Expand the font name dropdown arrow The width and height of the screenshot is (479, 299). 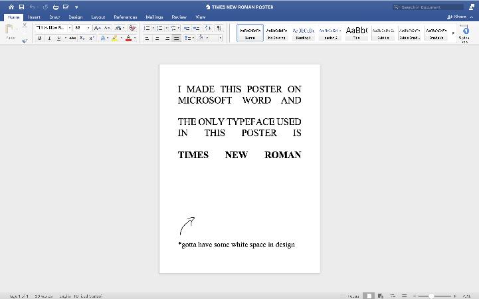pyautogui.click(x=70, y=28)
